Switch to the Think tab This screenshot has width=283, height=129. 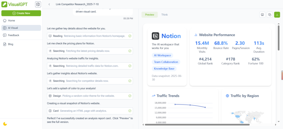click(x=164, y=15)
